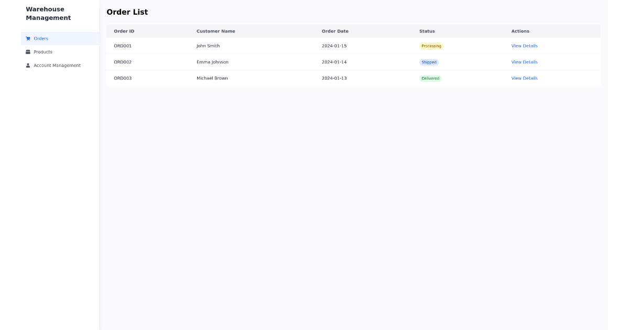
Task: Click the Processing status badge
Action: point(431,46)
